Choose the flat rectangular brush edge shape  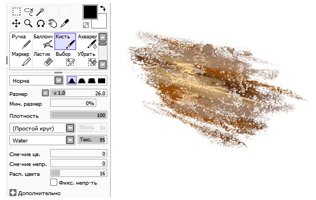click(x=101, y=81)
